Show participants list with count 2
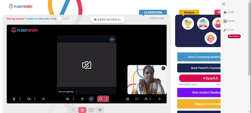Viewport: 251px width, 113px height. click(x=148, y=99)
